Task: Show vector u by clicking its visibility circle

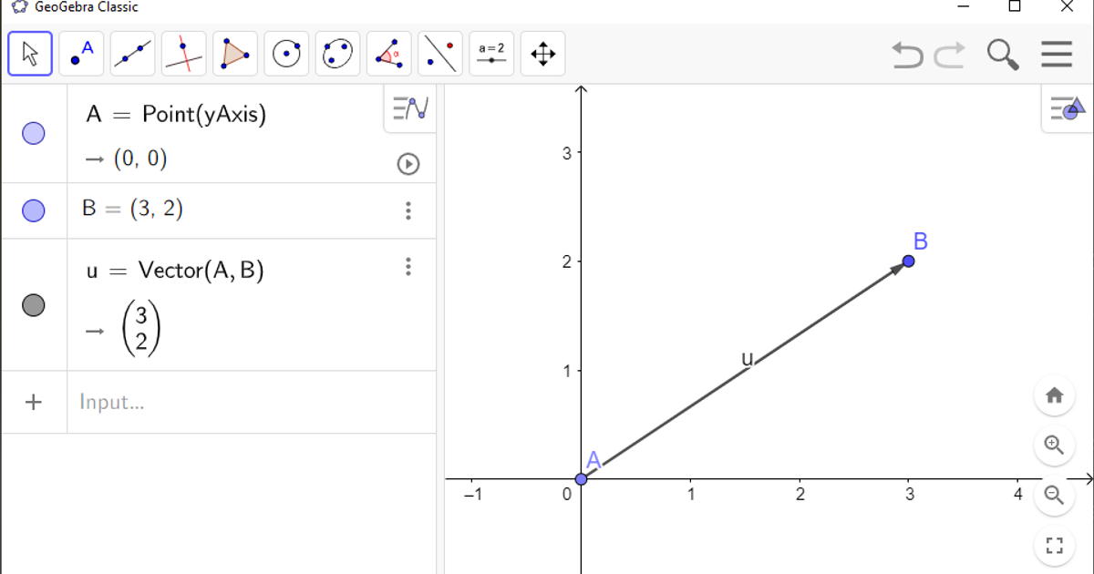Action: coord(34,305)
